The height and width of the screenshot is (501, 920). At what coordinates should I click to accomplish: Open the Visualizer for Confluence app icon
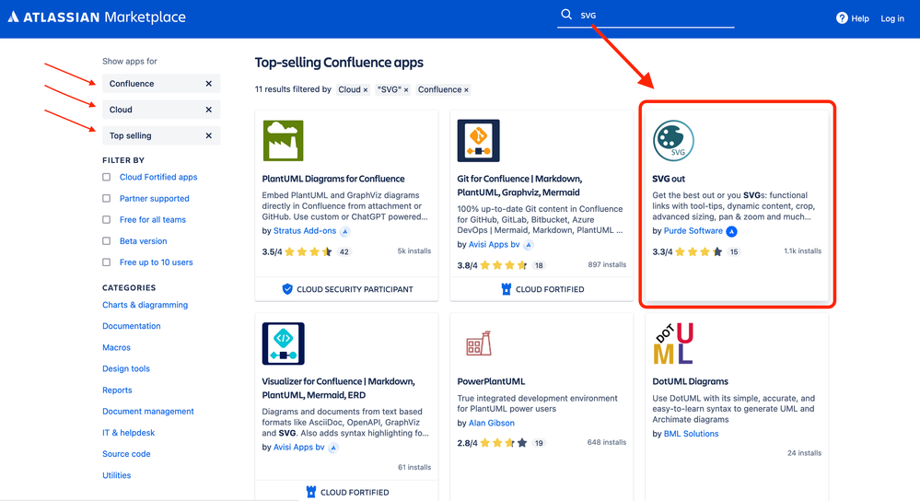(284, 344)
